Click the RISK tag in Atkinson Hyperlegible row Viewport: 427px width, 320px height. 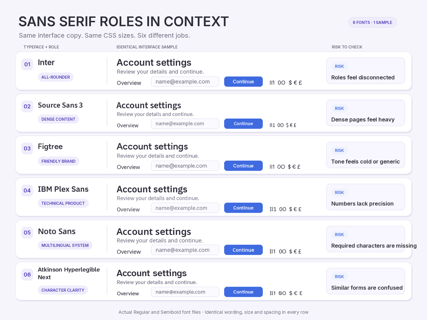[x=339, y=277]
